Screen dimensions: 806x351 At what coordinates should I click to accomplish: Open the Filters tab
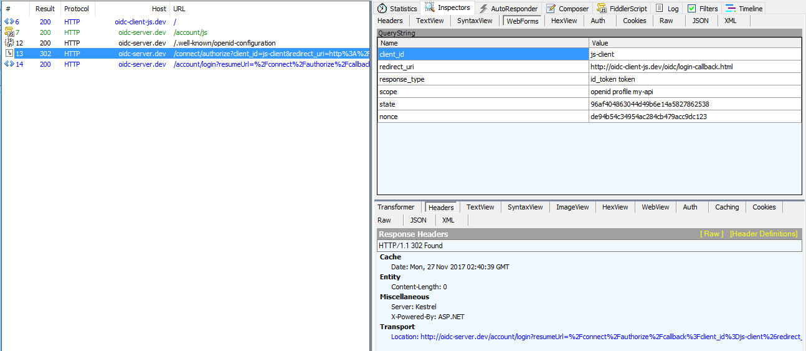tap(702, 8)
